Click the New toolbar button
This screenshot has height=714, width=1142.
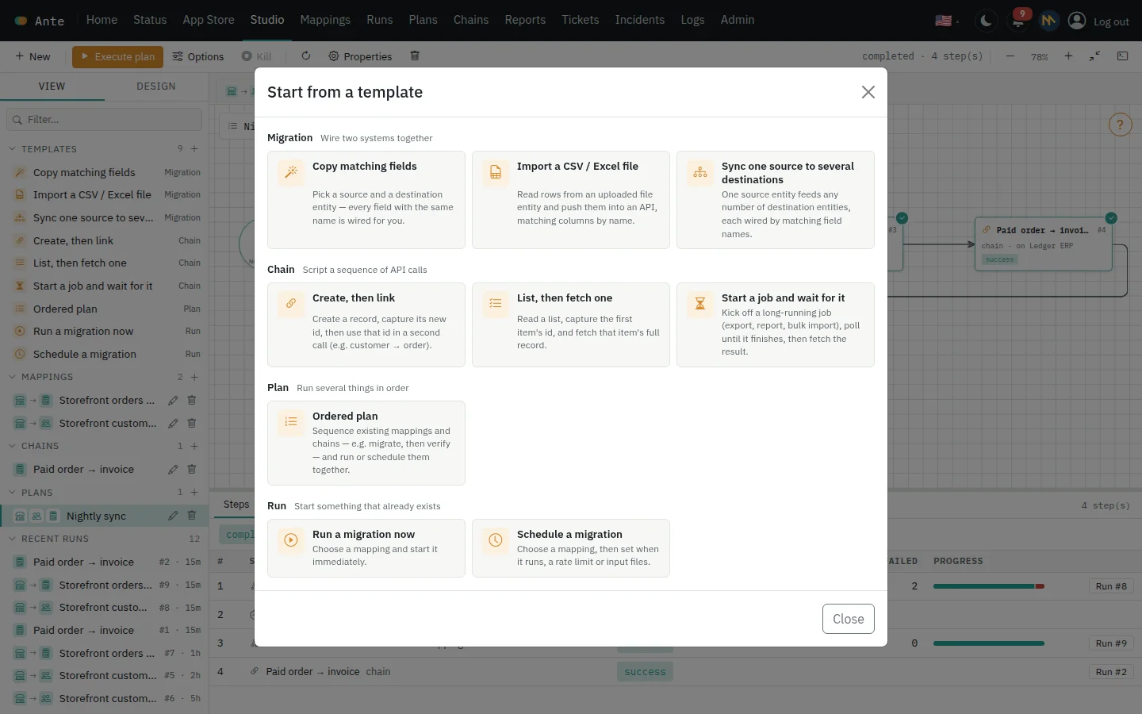click(33, 56)
